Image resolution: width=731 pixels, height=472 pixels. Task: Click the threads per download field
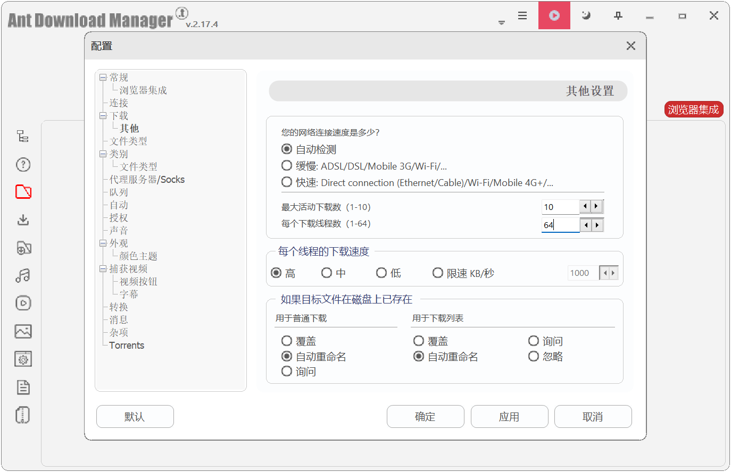pyautogui.click(x=560, y=225)
